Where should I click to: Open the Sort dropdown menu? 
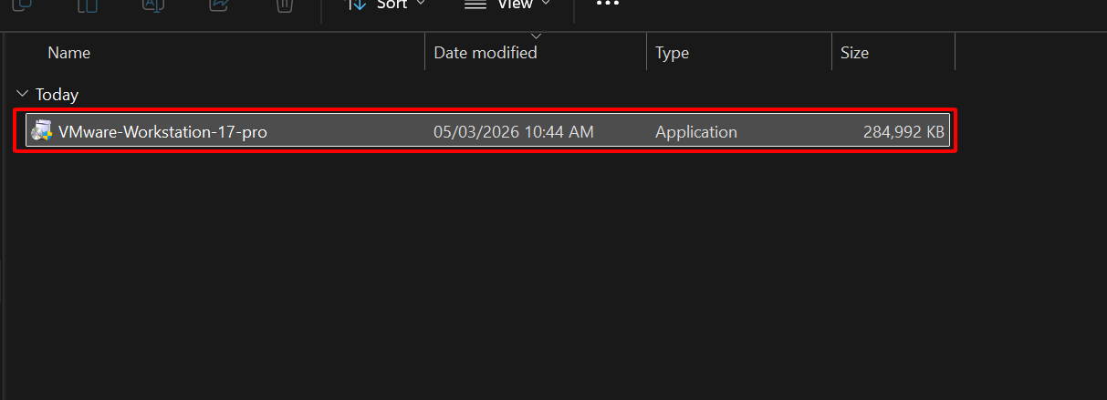[x=386, y=5]
